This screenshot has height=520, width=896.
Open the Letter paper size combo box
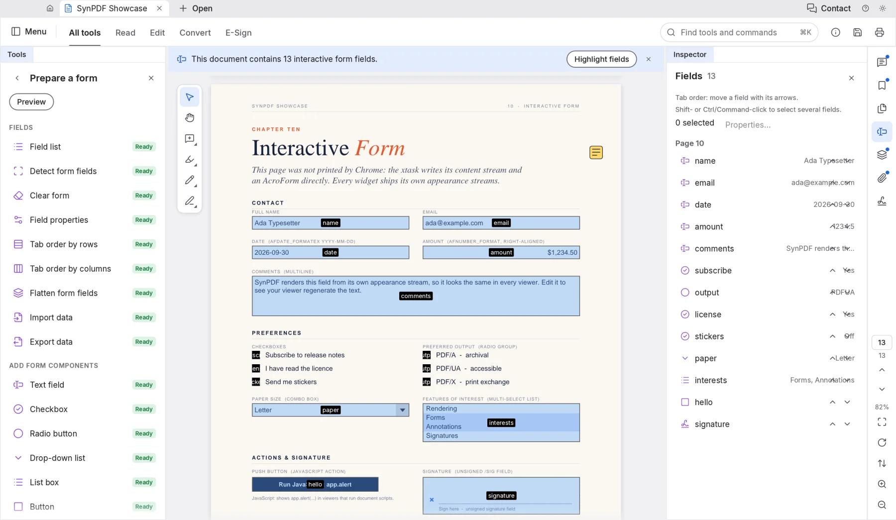coord(331,410)
